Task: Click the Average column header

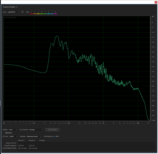Action: click(x=42, y=140)
